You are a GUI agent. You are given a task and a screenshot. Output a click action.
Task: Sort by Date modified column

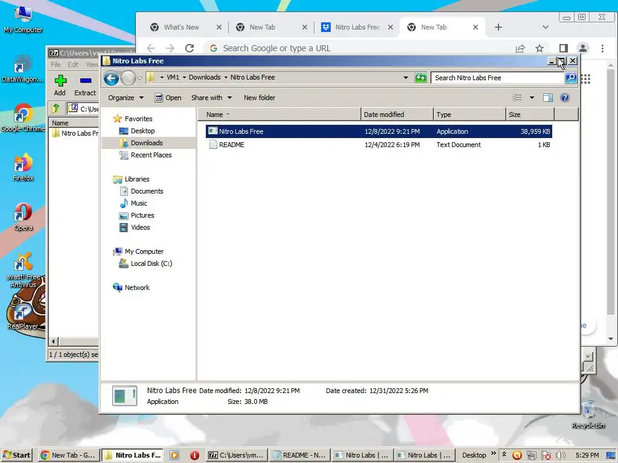point(397,115)
